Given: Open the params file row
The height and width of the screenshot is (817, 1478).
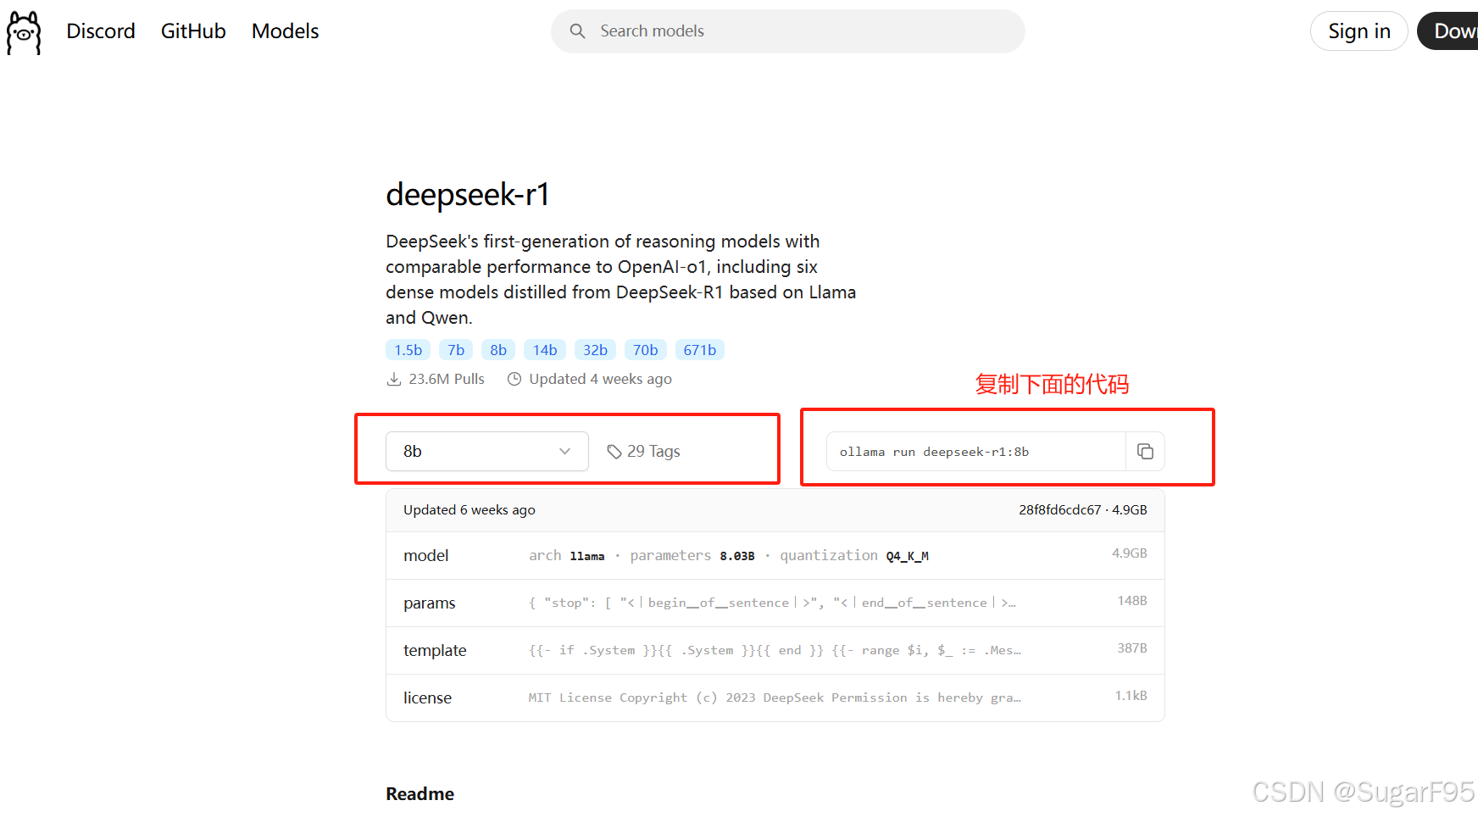Looking at the screenshot, I should 775,603.
